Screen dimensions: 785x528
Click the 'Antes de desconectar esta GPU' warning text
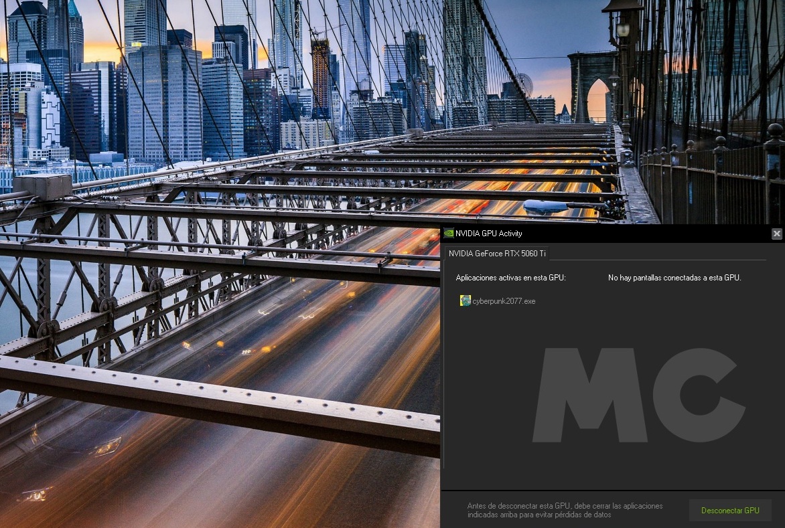pos(565,510)
